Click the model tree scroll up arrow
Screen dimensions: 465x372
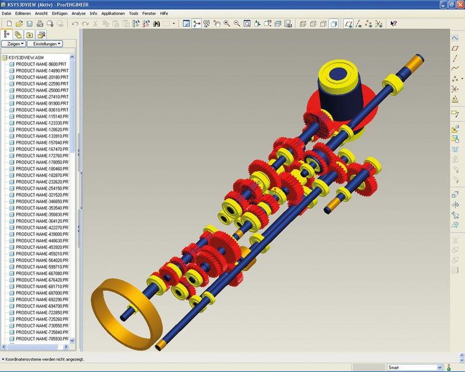[72, 57]
